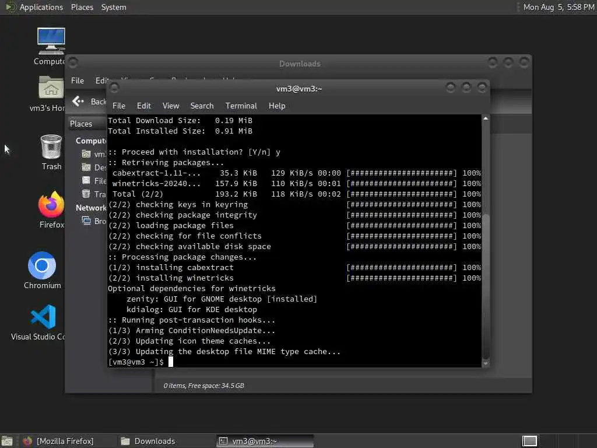Select the Desktop entry in Downloads sidebar
The height and width of the screenshot is (448, 597).
[x=94, y=167]
